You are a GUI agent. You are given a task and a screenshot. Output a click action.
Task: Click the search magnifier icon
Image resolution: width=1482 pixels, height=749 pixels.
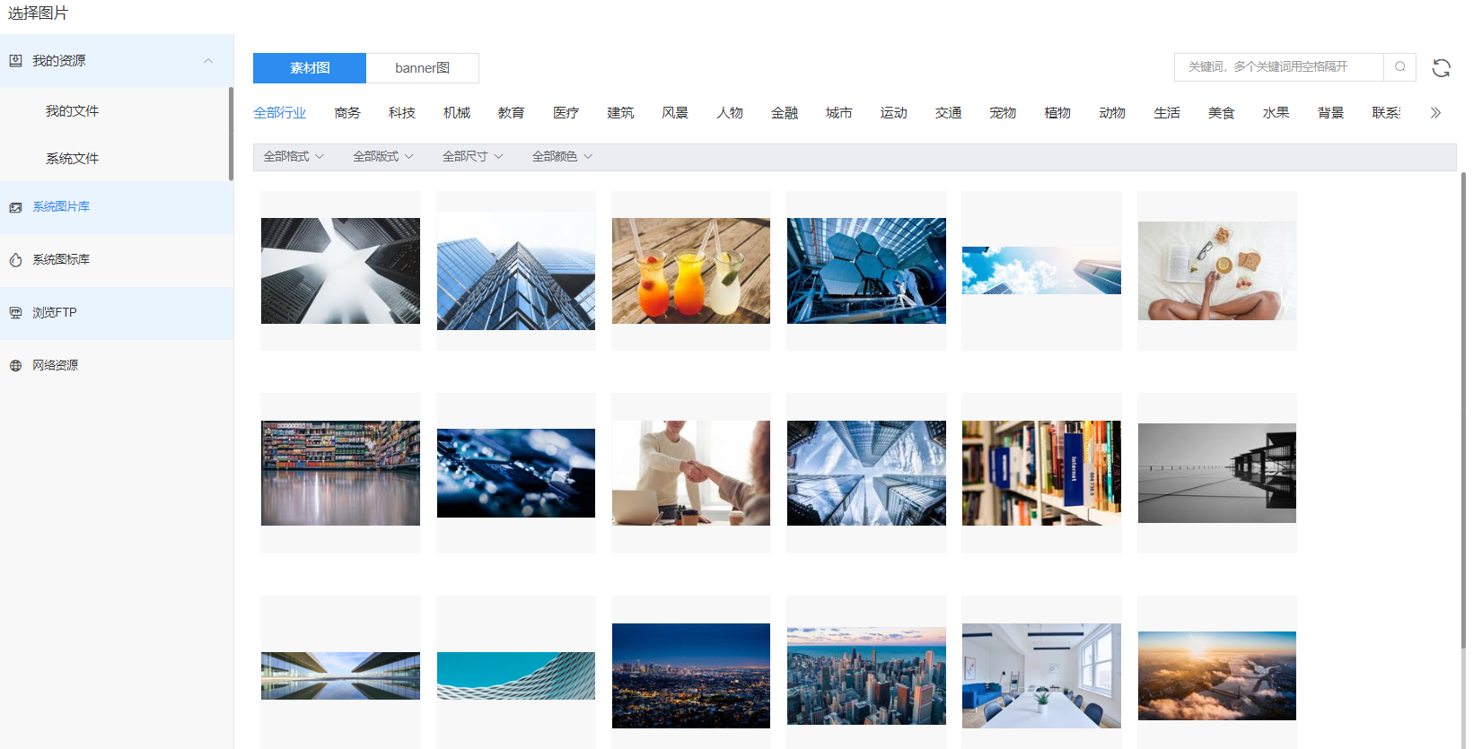(x=1399, y=67)
